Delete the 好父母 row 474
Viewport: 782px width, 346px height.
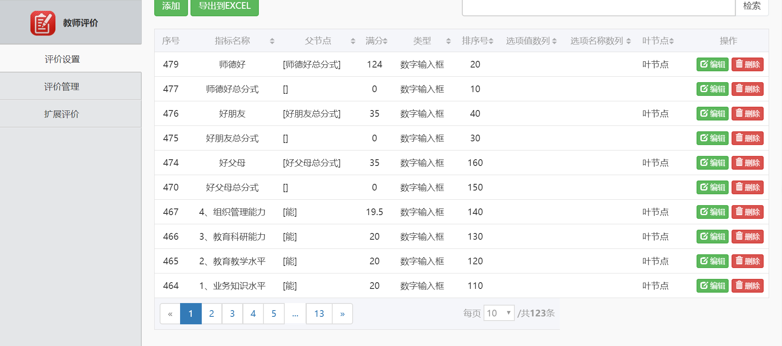[747, 163]
